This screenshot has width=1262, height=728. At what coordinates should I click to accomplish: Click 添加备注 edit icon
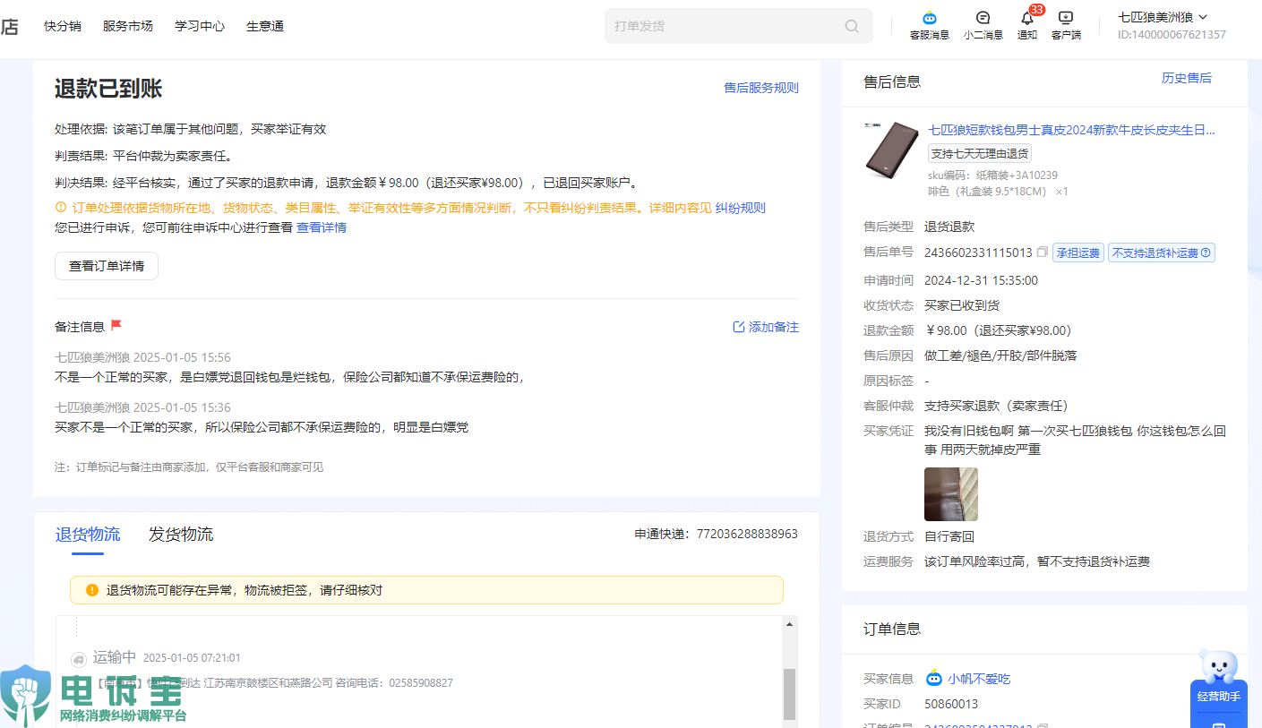[739, 327]
